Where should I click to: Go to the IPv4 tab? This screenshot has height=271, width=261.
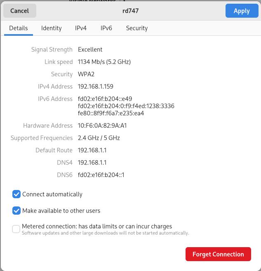click(x=81, y=28)
